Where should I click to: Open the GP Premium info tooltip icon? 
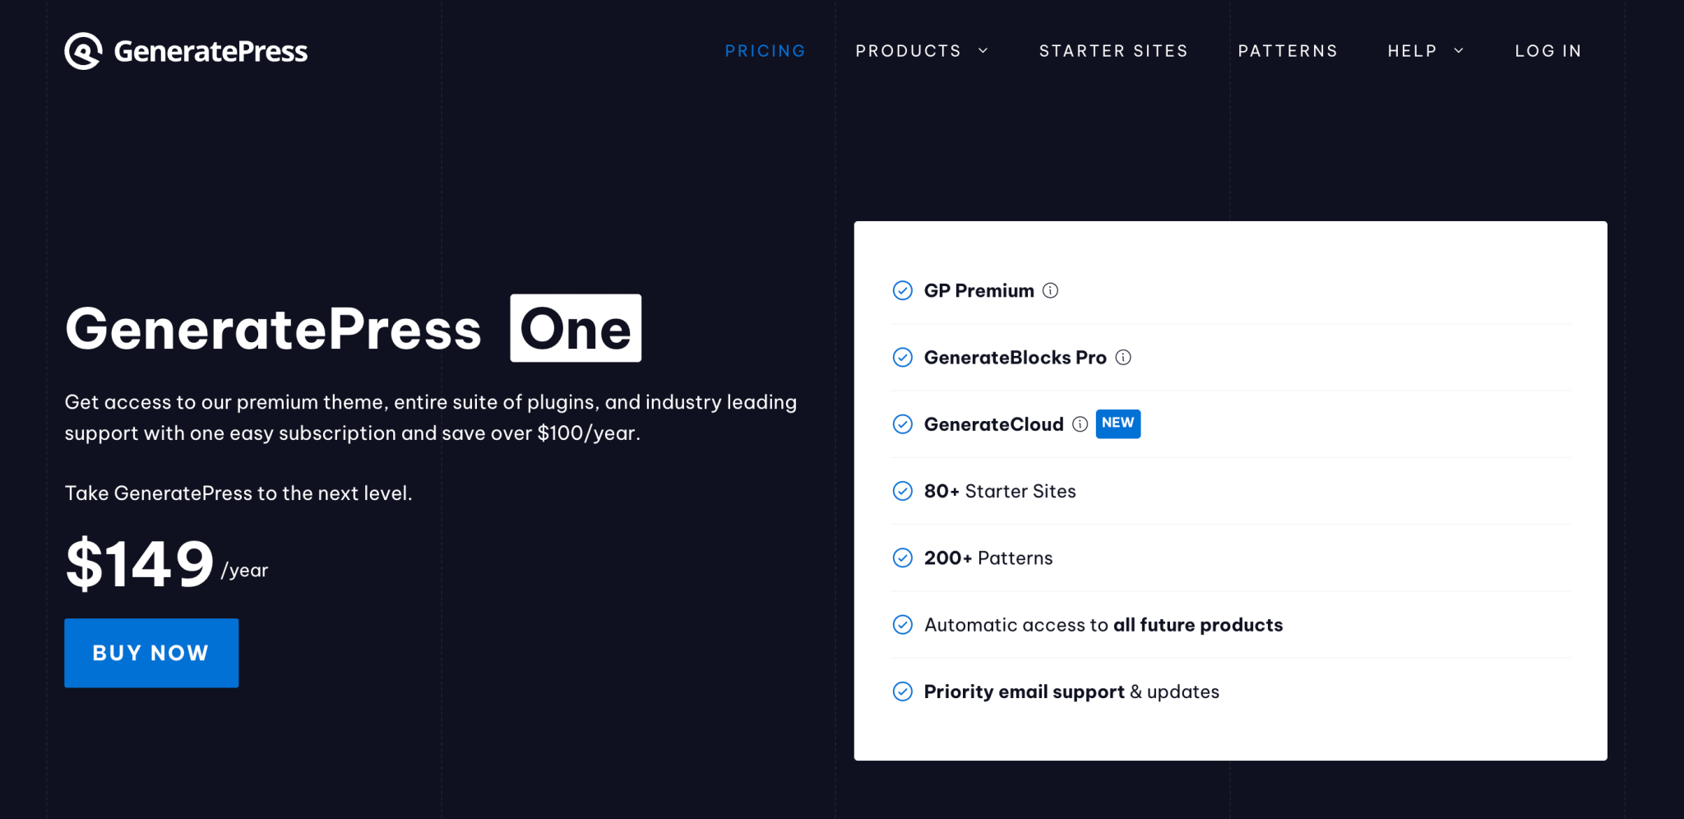pyautogui.click(x=1051, y=290)
